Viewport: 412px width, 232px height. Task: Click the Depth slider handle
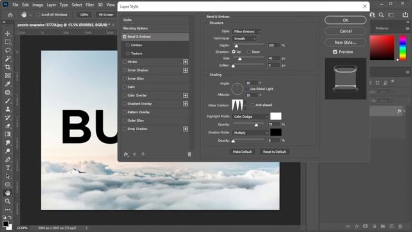[x=236, y=46]
